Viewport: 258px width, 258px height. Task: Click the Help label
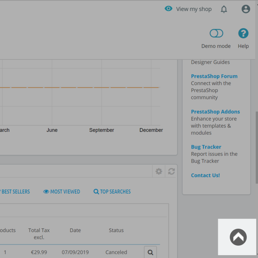click(x=243, y=46)
